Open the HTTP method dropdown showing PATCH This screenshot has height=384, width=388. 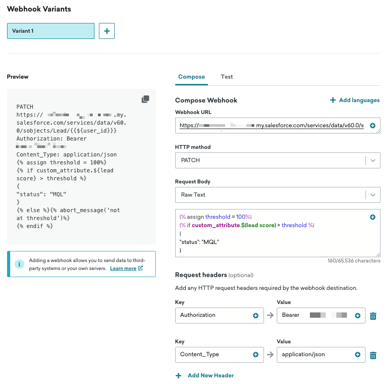coord(278,160)
